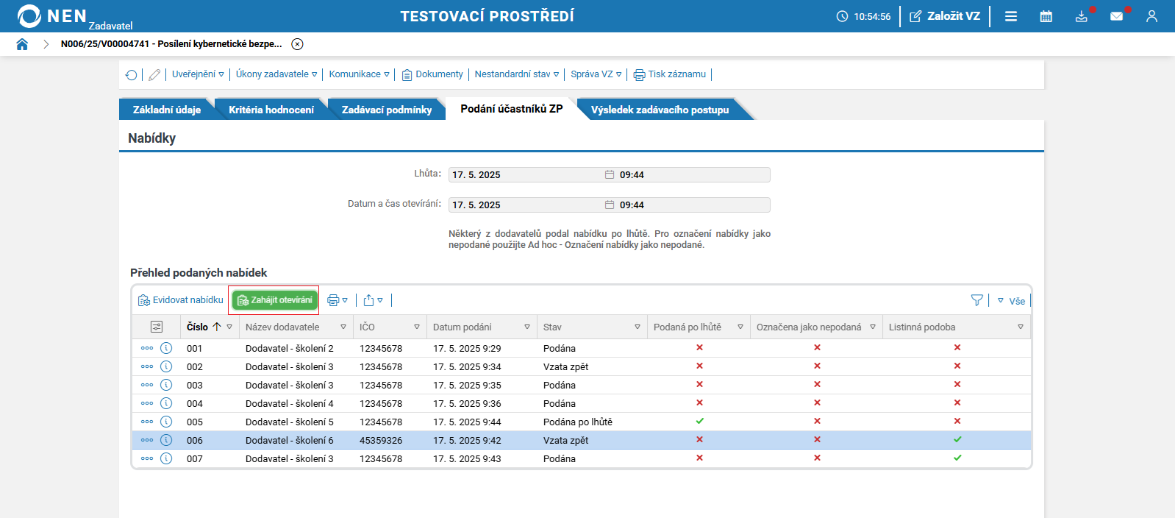The image size is (1175, 518).
Task: Click IČO value 45359326
Action: (381, 441)
